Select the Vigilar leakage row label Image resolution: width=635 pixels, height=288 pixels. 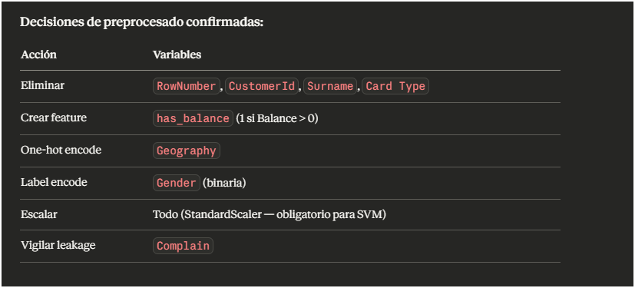click(x=58, y=245)
